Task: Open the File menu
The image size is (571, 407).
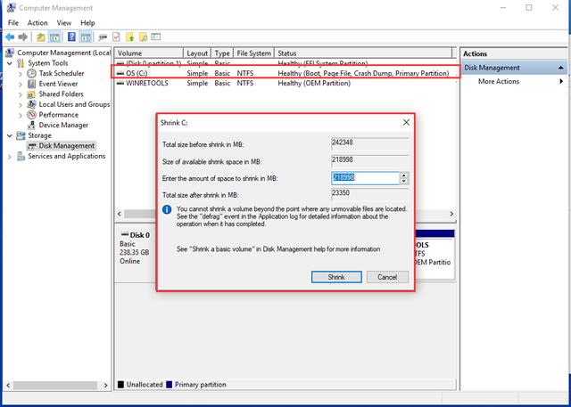Action: pos(13,23)
